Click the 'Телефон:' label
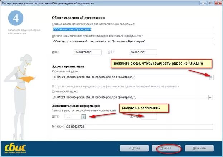This screenshot has height=157, width=223. point(58,127)
